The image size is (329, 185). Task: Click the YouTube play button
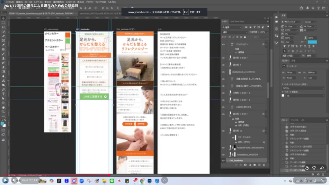(x=5, y=180)
